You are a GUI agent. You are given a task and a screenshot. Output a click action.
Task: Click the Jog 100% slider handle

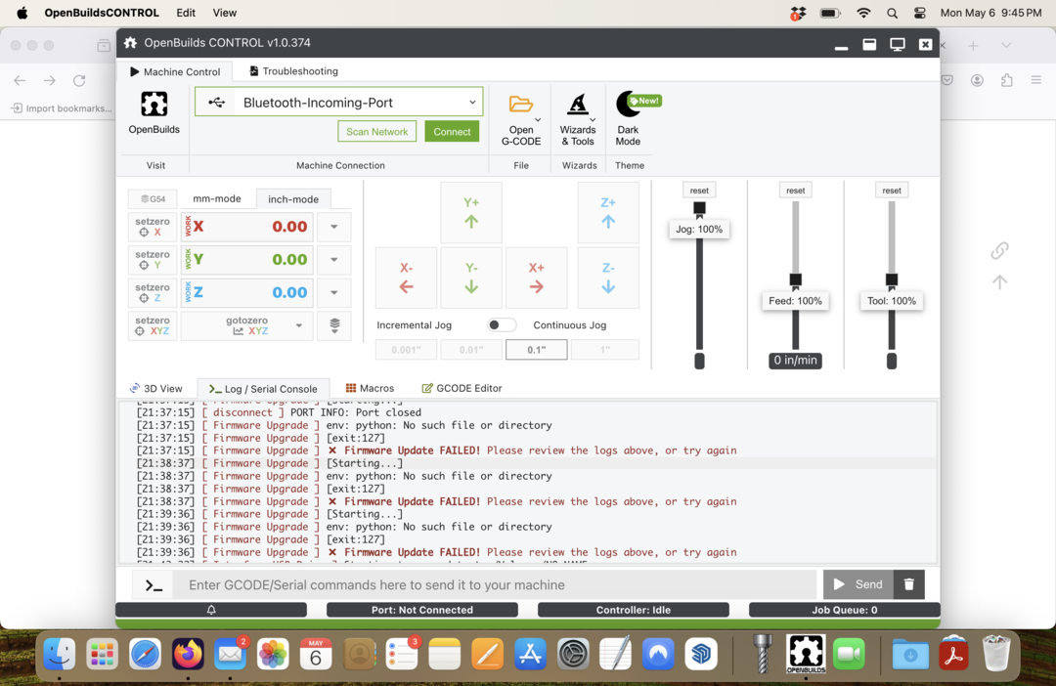pos(699,209)
